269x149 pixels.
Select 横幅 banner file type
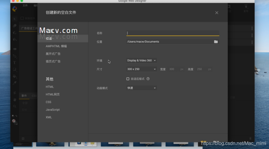point(63,39)
